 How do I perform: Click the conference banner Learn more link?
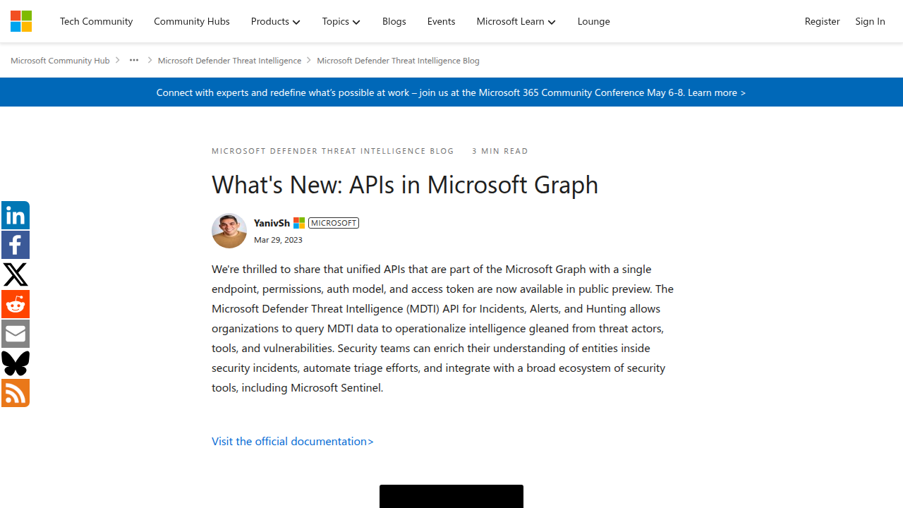[x=717, y=92]
